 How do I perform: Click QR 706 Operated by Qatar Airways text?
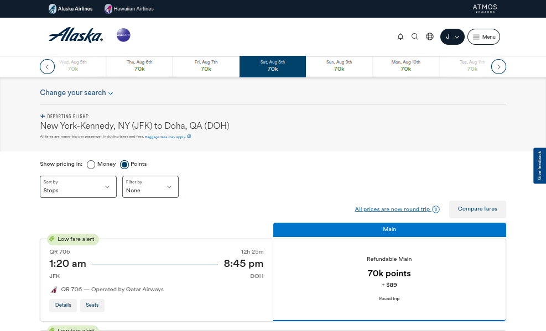click(x=112, y=289)
